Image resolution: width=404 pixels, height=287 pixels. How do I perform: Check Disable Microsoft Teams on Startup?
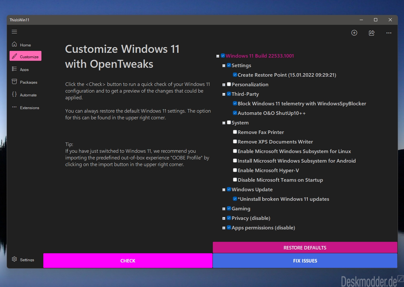235,180
